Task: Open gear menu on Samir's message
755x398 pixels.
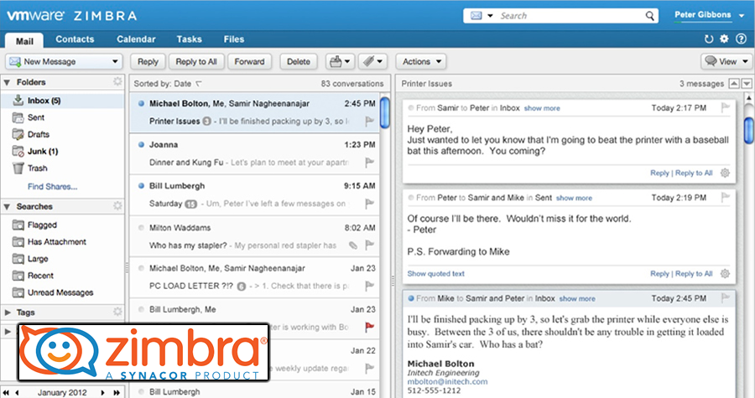Action: click(725, 173)
